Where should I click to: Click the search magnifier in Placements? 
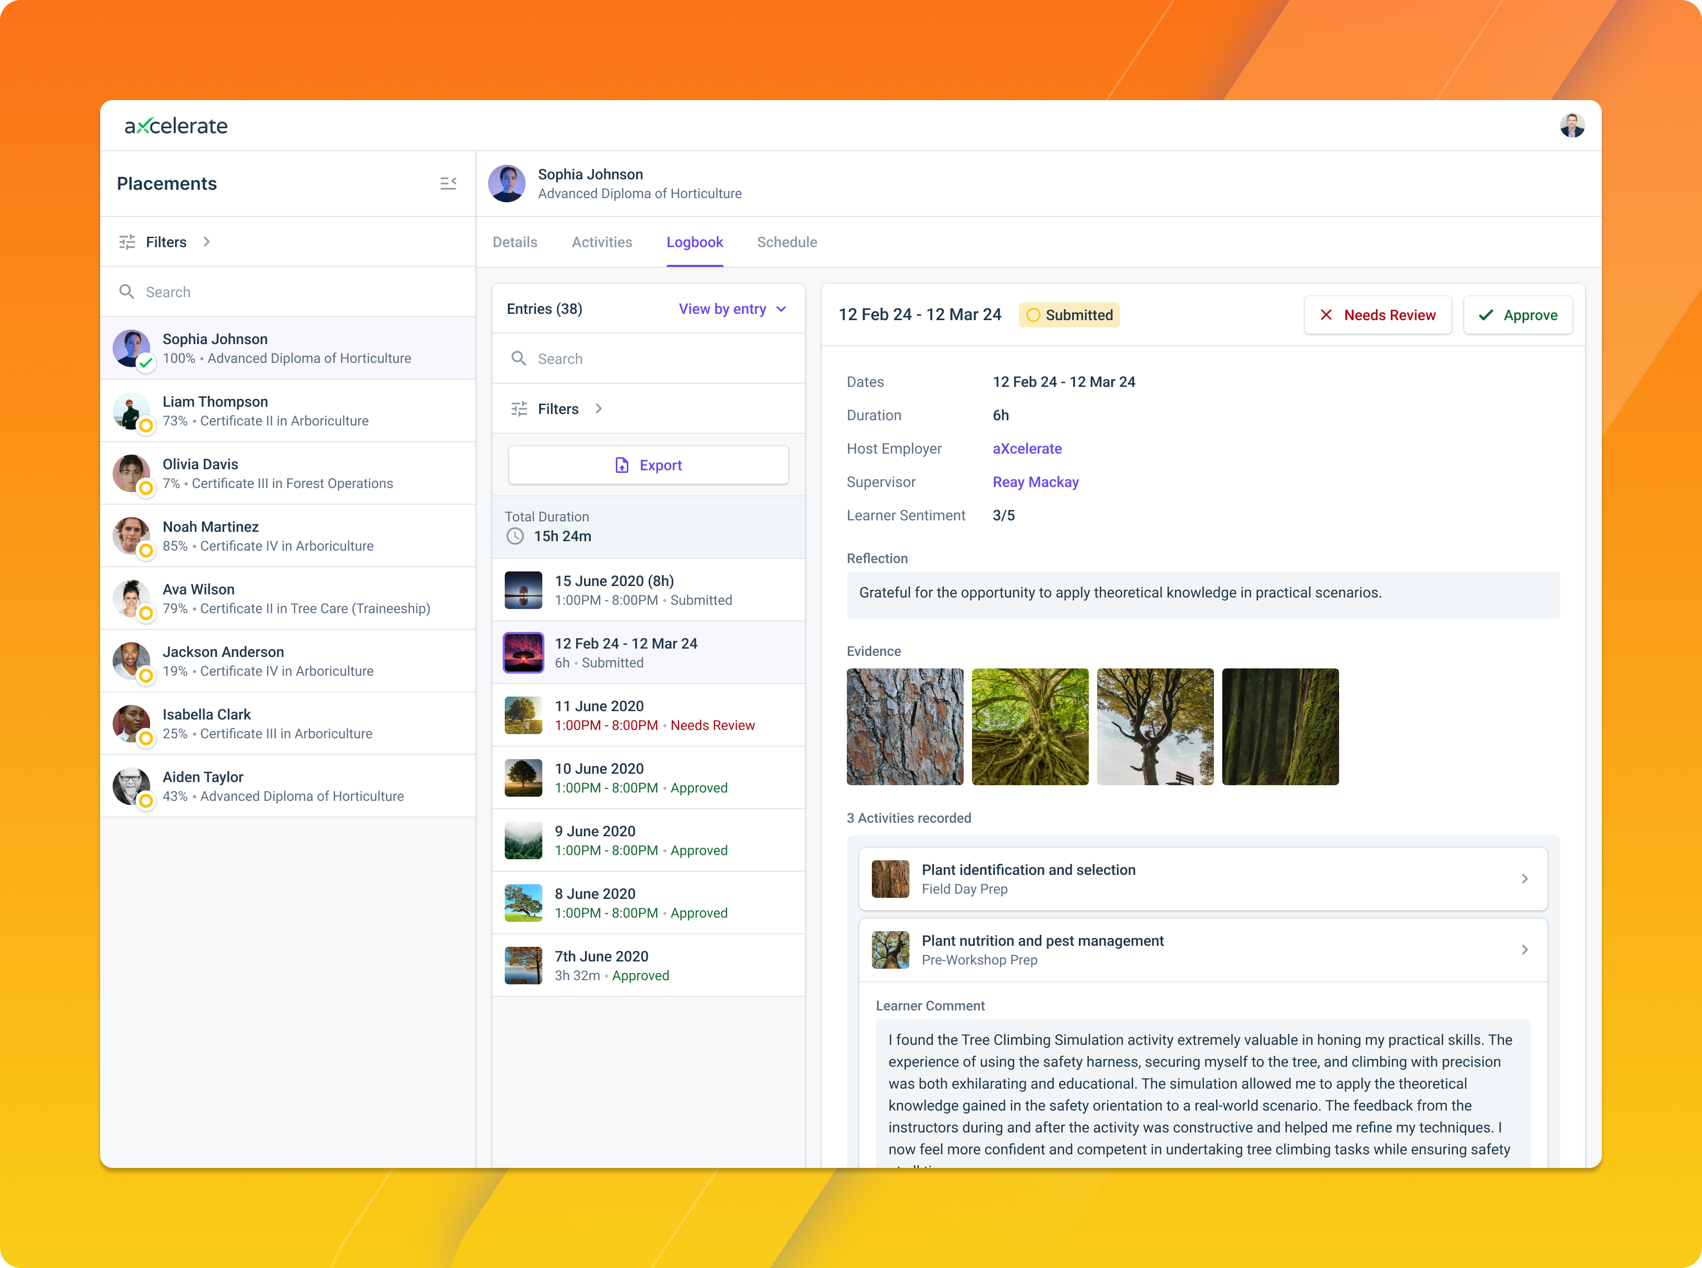tap(127, 291)
